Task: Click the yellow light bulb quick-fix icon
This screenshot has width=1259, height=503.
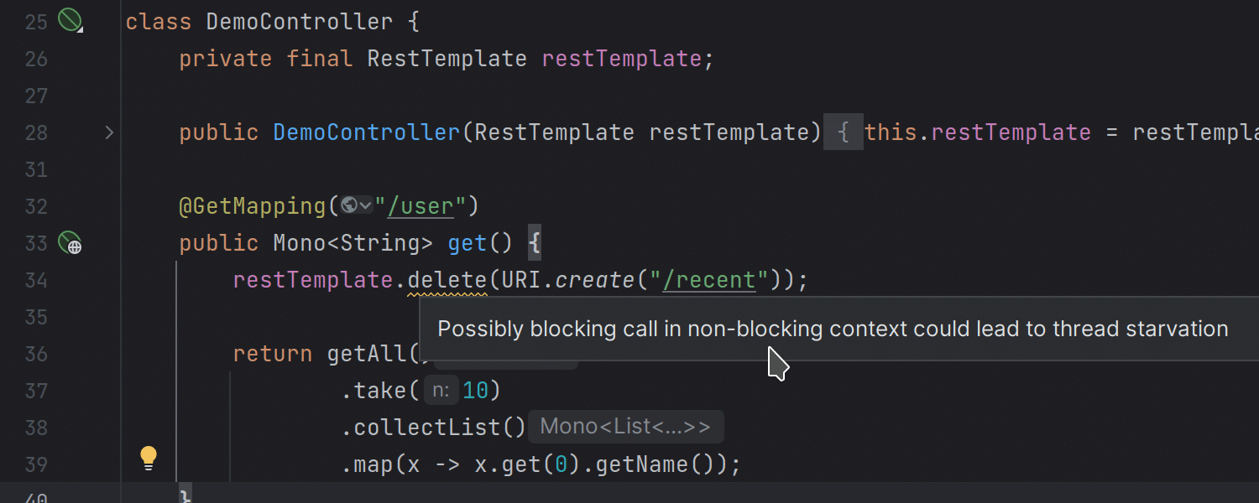Action: pyautogui.click(x=149, y=458)
